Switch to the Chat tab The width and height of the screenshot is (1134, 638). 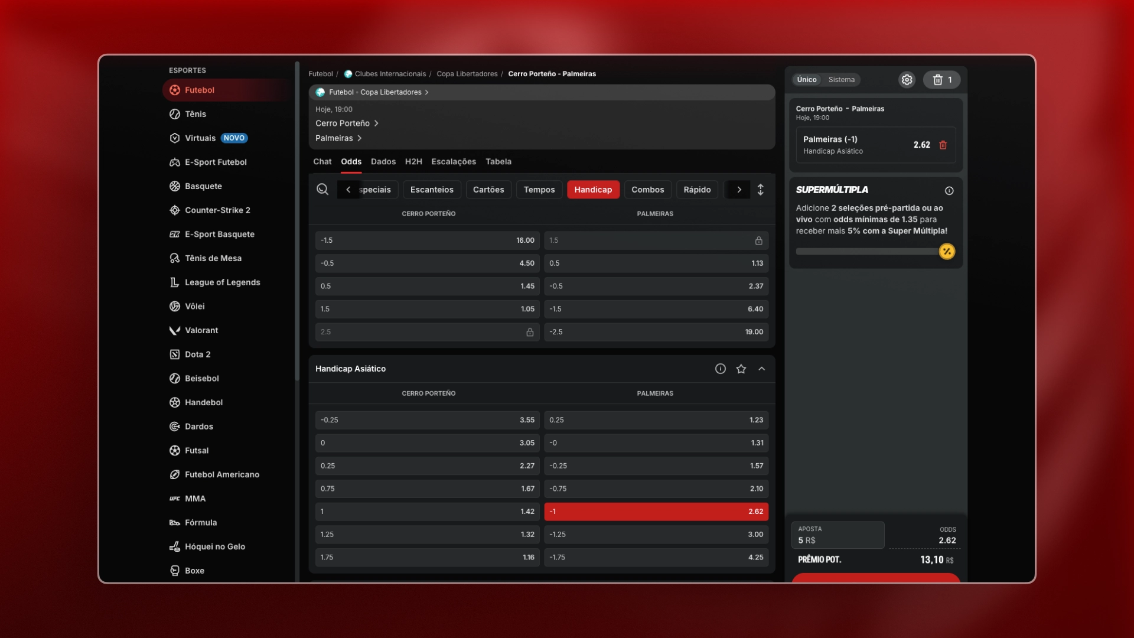[322, 162]
